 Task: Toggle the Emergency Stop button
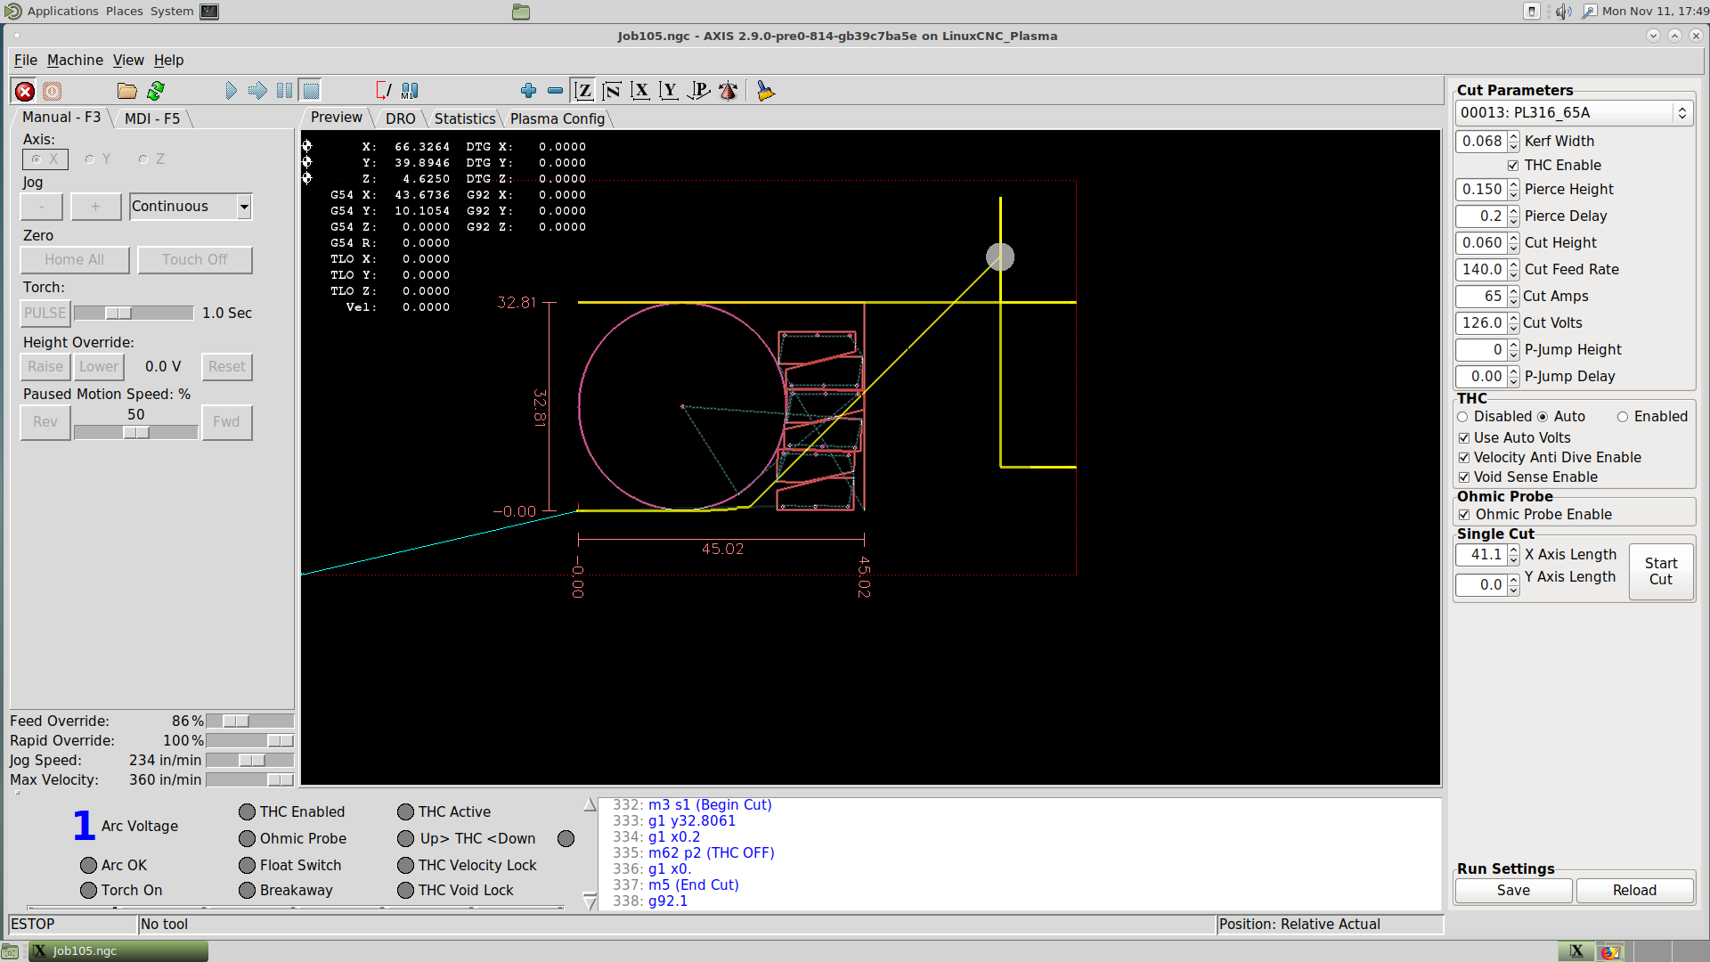[25, 91]
